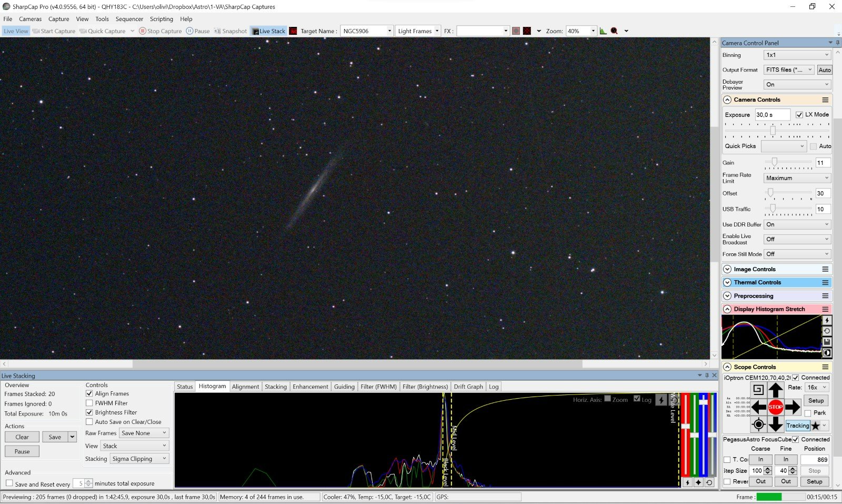Enable the FWHM Filter checkbox

(x=89, y=403)
